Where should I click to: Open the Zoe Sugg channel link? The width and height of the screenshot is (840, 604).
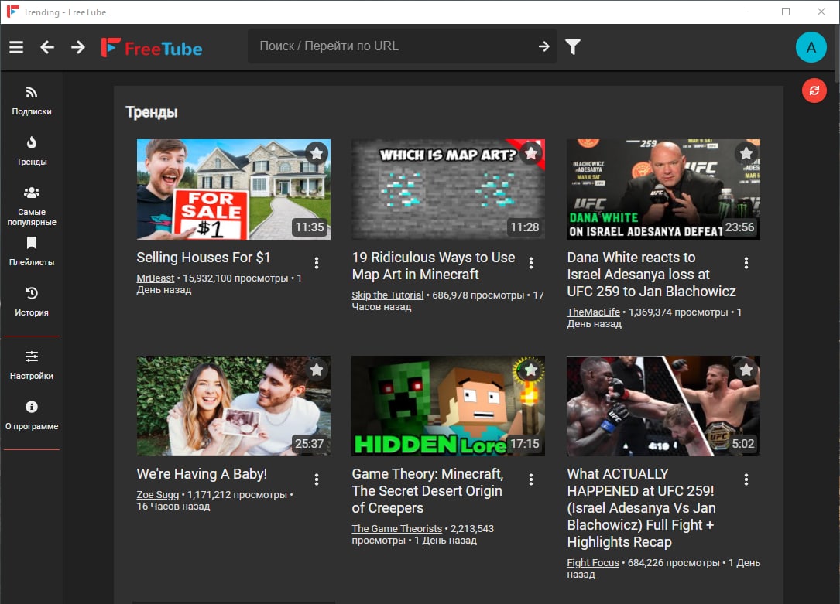[157, 495]
